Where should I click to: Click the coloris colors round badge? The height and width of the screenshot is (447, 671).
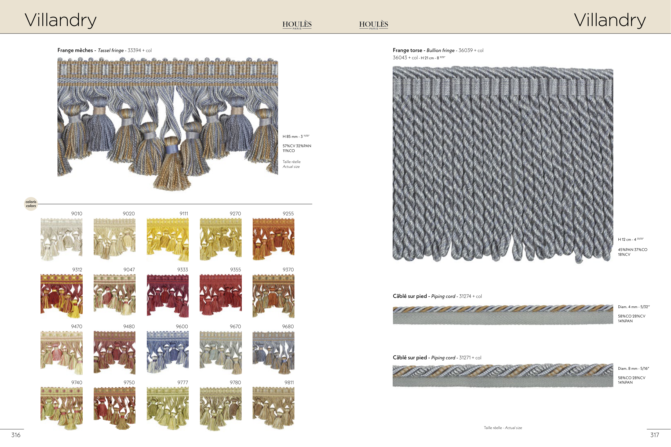tap(31, 204)
